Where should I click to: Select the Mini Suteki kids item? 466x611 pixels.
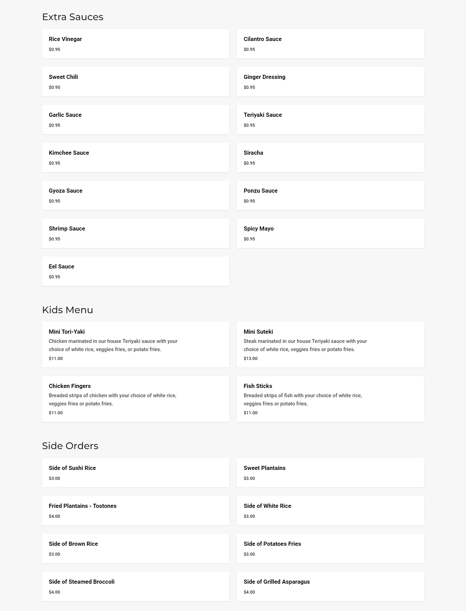(x=330, y=345)
